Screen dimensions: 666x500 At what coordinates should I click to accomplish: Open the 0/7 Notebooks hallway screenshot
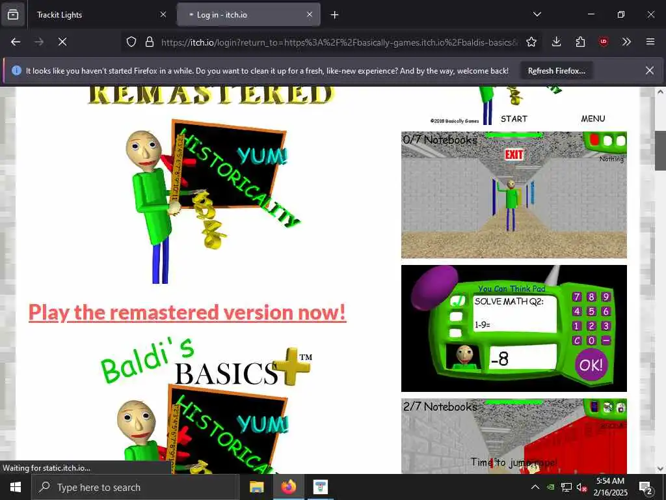[x=514, y=195]
